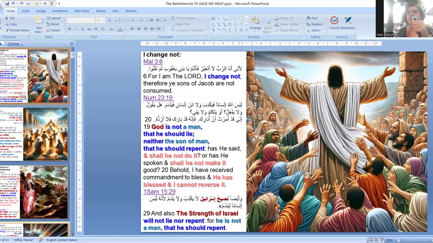
Task: Copy the selection to clipboard
Action: [x=11, y=24]
